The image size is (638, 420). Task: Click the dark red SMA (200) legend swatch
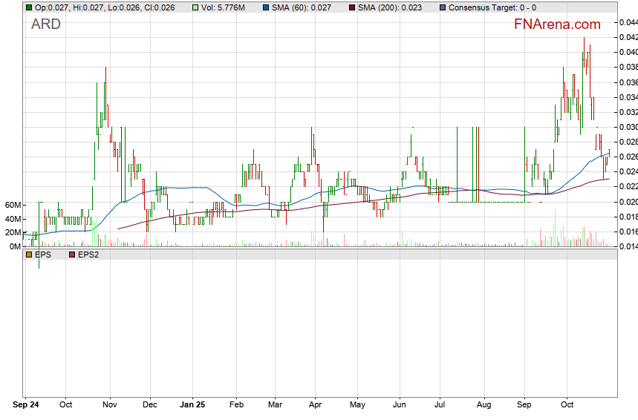(354, 7)
